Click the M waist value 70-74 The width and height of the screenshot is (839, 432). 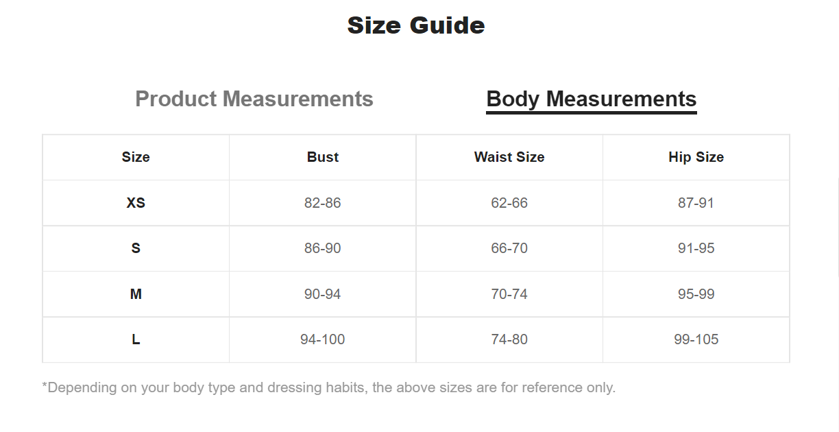point(509,294)
